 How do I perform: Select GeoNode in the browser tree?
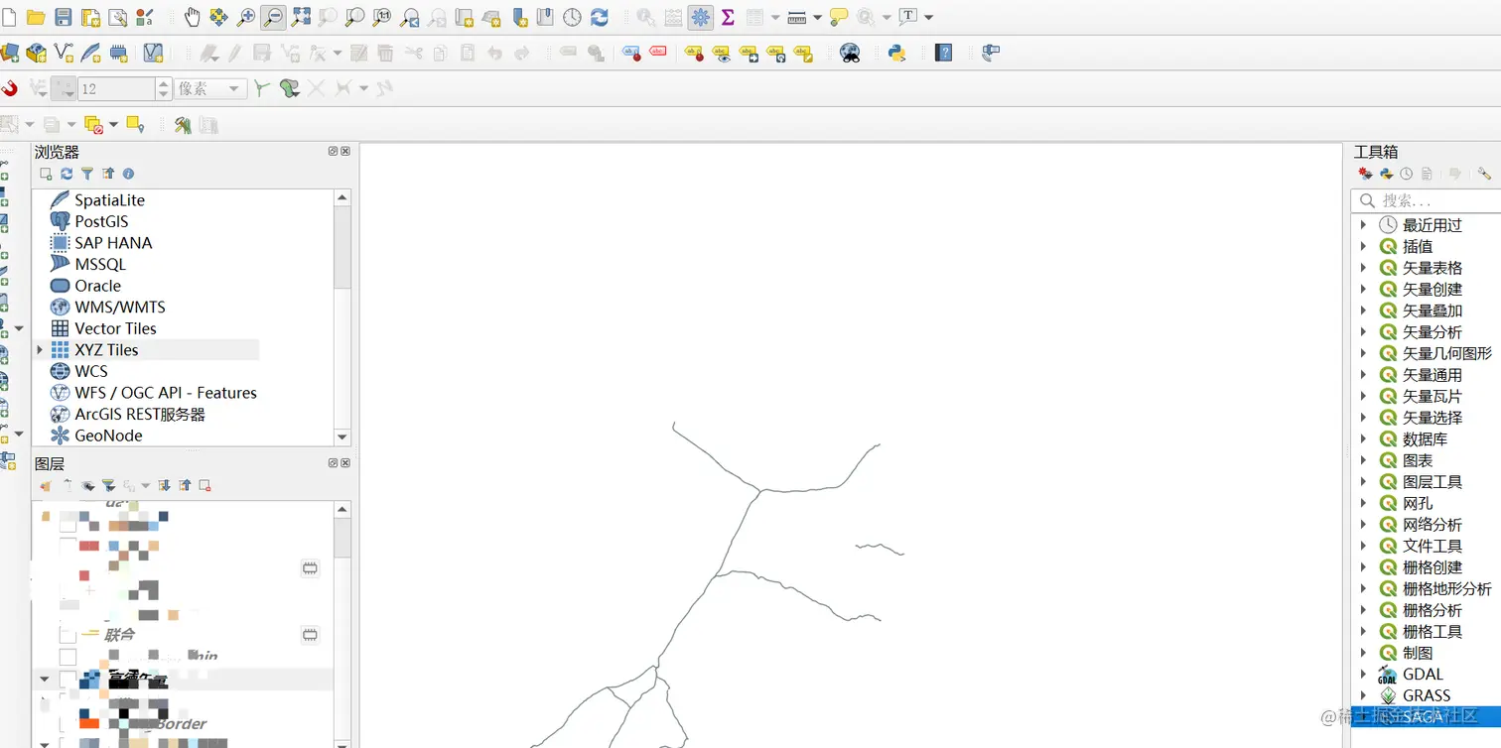(108, 436)
